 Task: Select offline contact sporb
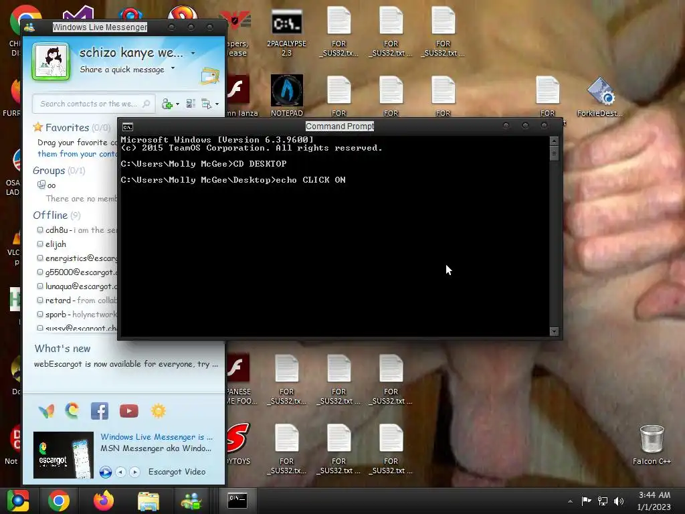tap(56, 315)
